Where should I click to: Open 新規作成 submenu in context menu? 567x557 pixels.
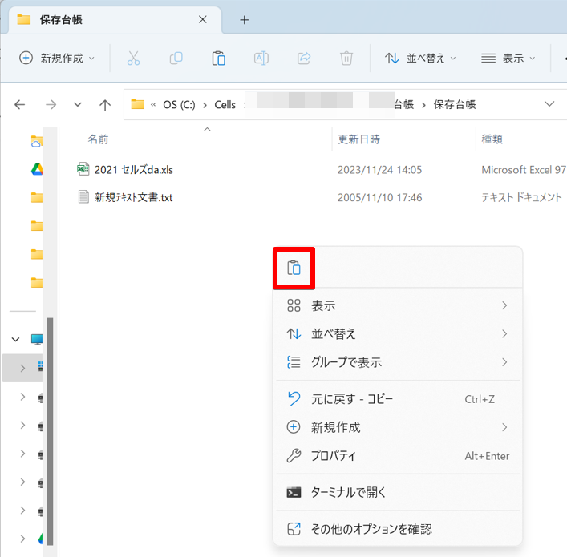[398, 427]
